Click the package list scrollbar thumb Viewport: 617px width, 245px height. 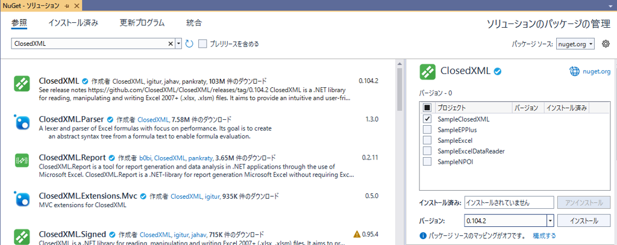click(399, 88)
